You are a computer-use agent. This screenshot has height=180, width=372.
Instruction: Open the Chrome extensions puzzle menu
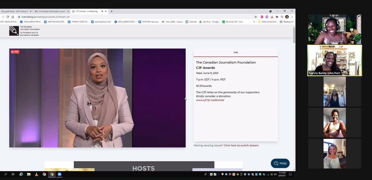(277, 17)
